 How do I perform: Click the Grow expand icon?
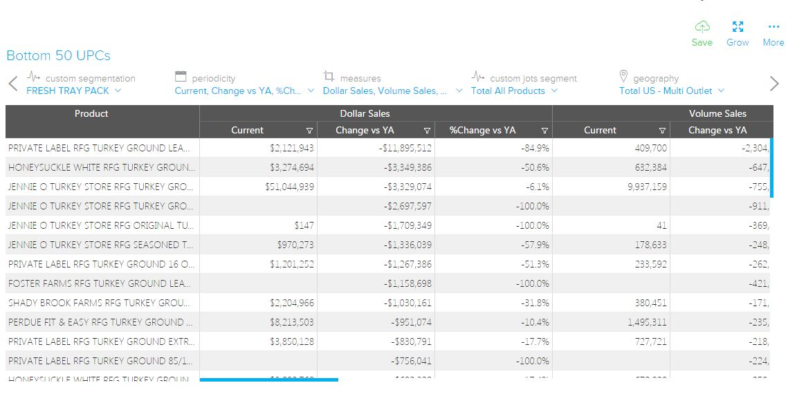[737, 28]
